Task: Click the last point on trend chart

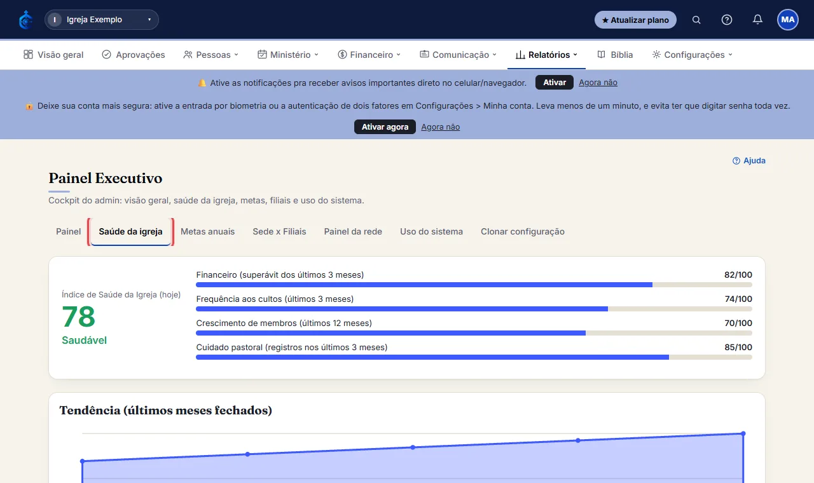Action: pyautogui.click(x=743, y=433)
